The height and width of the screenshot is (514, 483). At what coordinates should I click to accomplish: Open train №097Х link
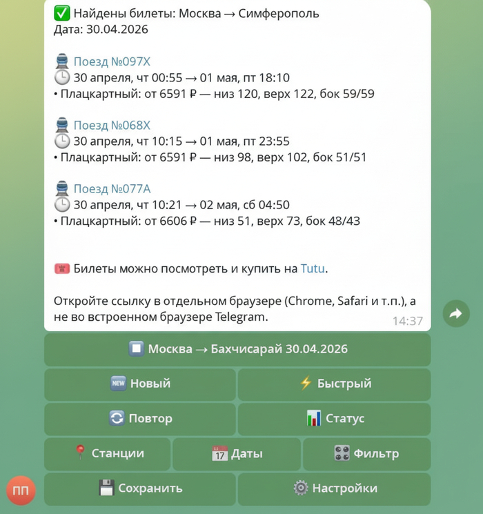[112, 62]
